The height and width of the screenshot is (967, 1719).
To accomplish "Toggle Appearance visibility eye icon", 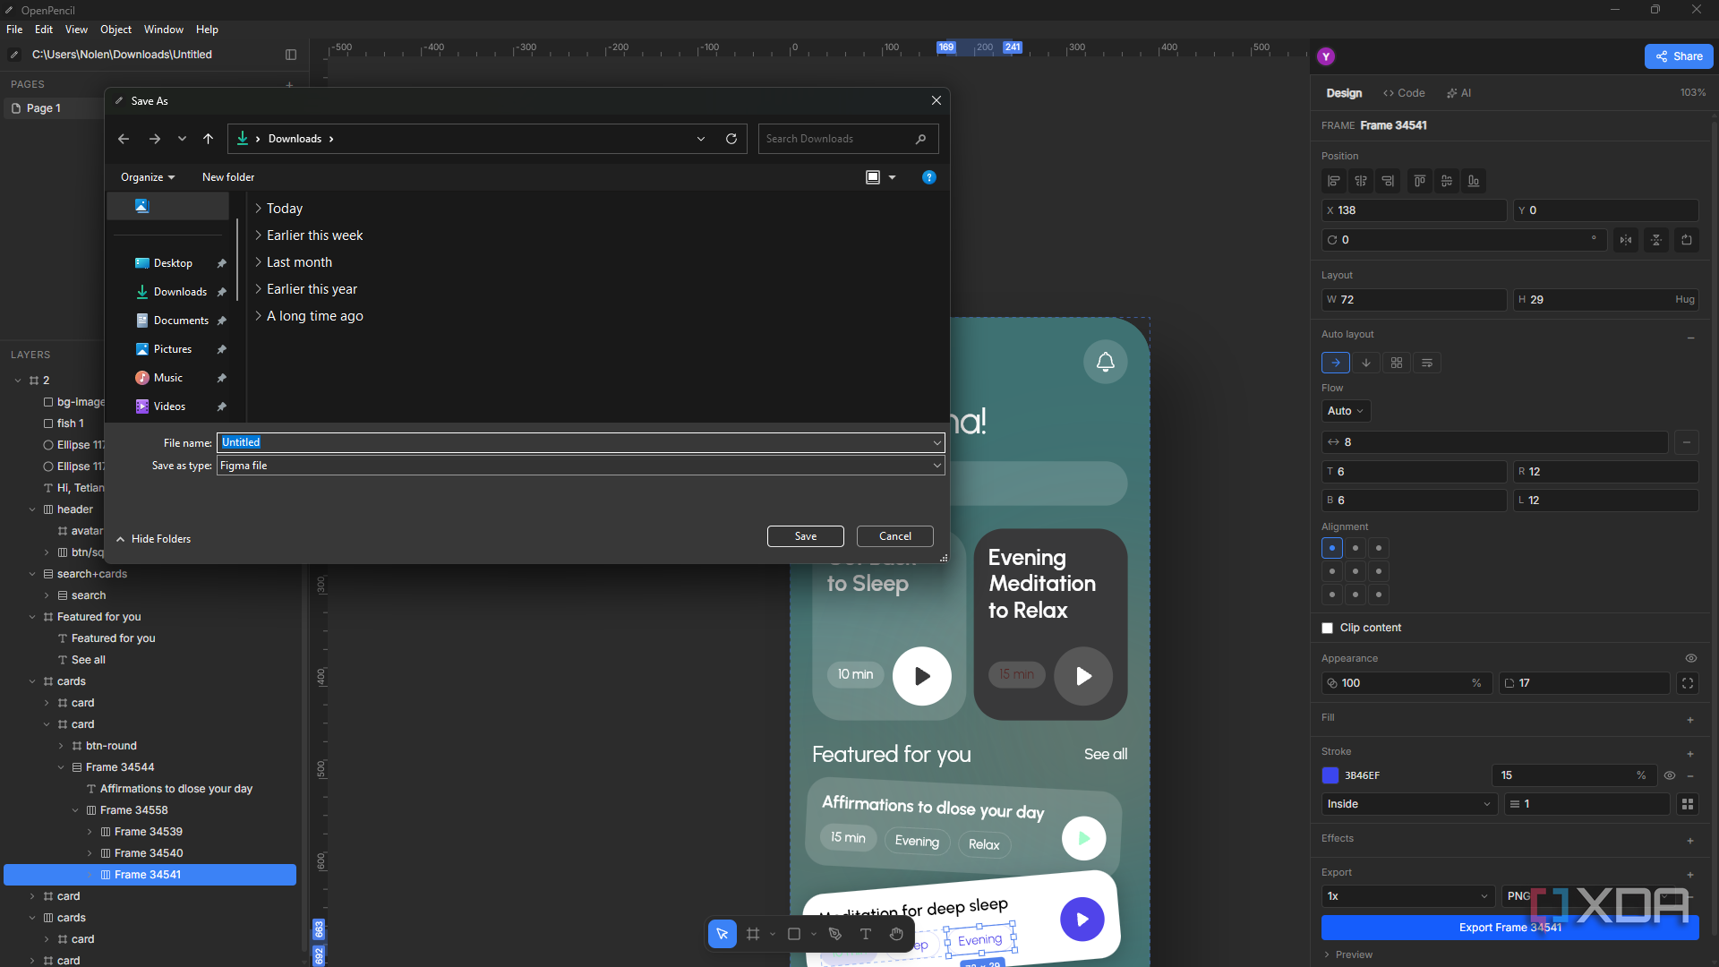I will [x=1691, y=658].
